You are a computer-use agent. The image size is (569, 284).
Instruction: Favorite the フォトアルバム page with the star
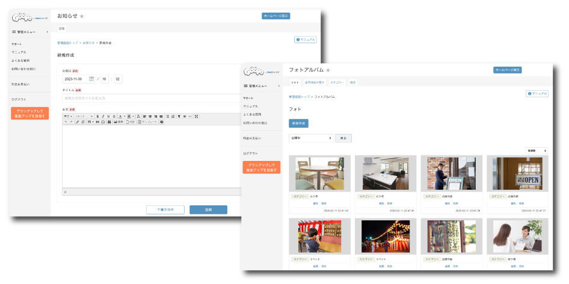coord(328,70)
